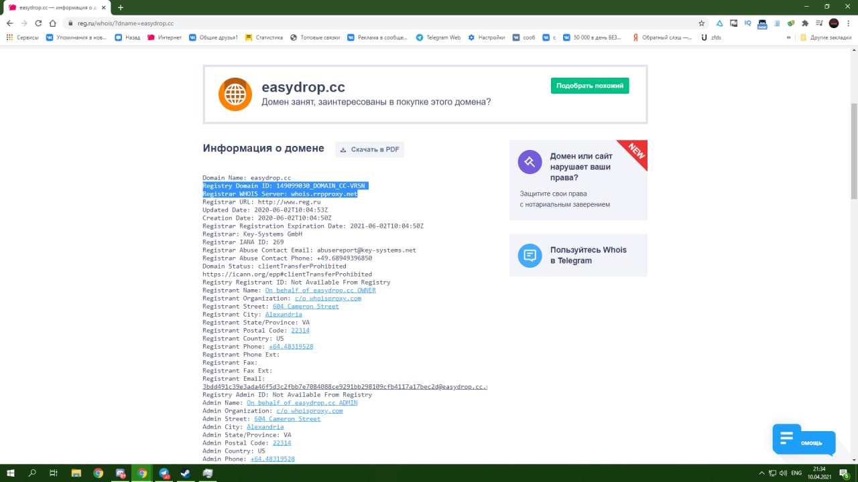Open the Пользуйтесь Whois в Telegram card
858x482 pixels.
click(x=578, y=255)
